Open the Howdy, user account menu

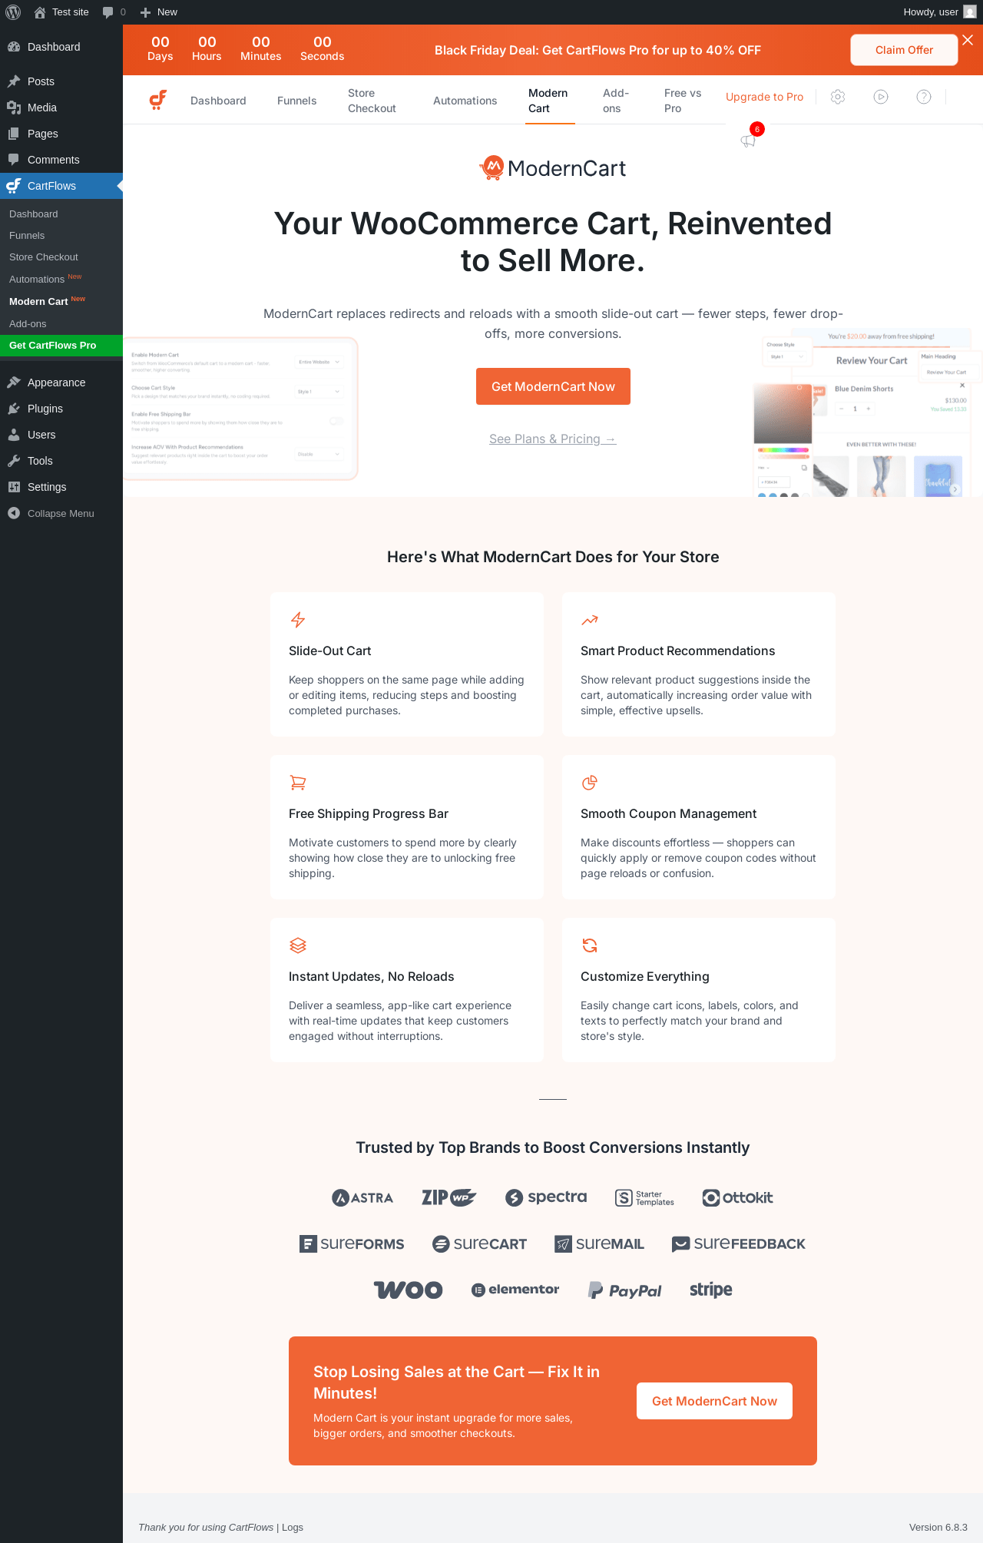tap(939, 12)
